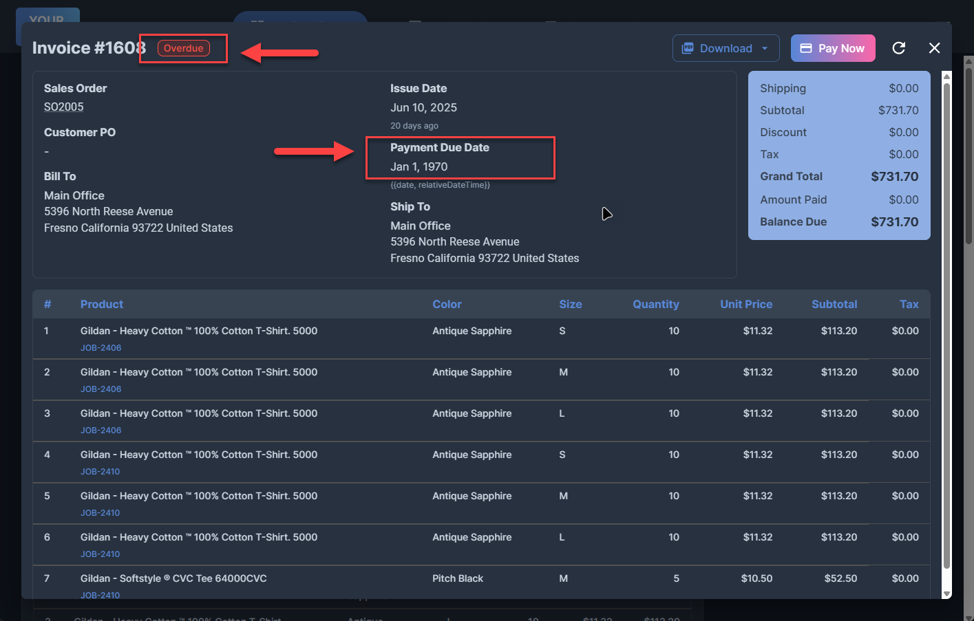Open the JOB-2406 link under line item 1
974x621 pixels.
coord(100,348)
